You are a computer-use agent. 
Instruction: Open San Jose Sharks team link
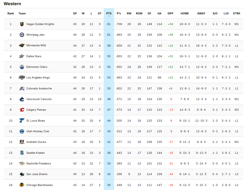point(37,174)
